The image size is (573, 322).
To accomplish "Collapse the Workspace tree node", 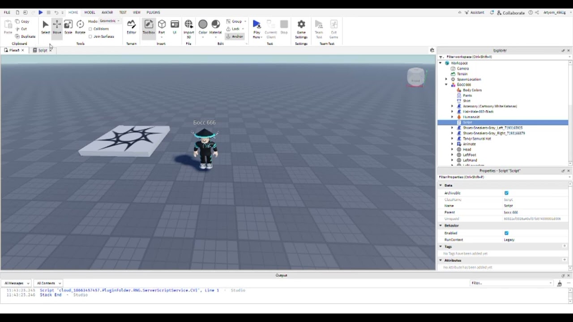I will pyautogui.click(x=440, y=63).
